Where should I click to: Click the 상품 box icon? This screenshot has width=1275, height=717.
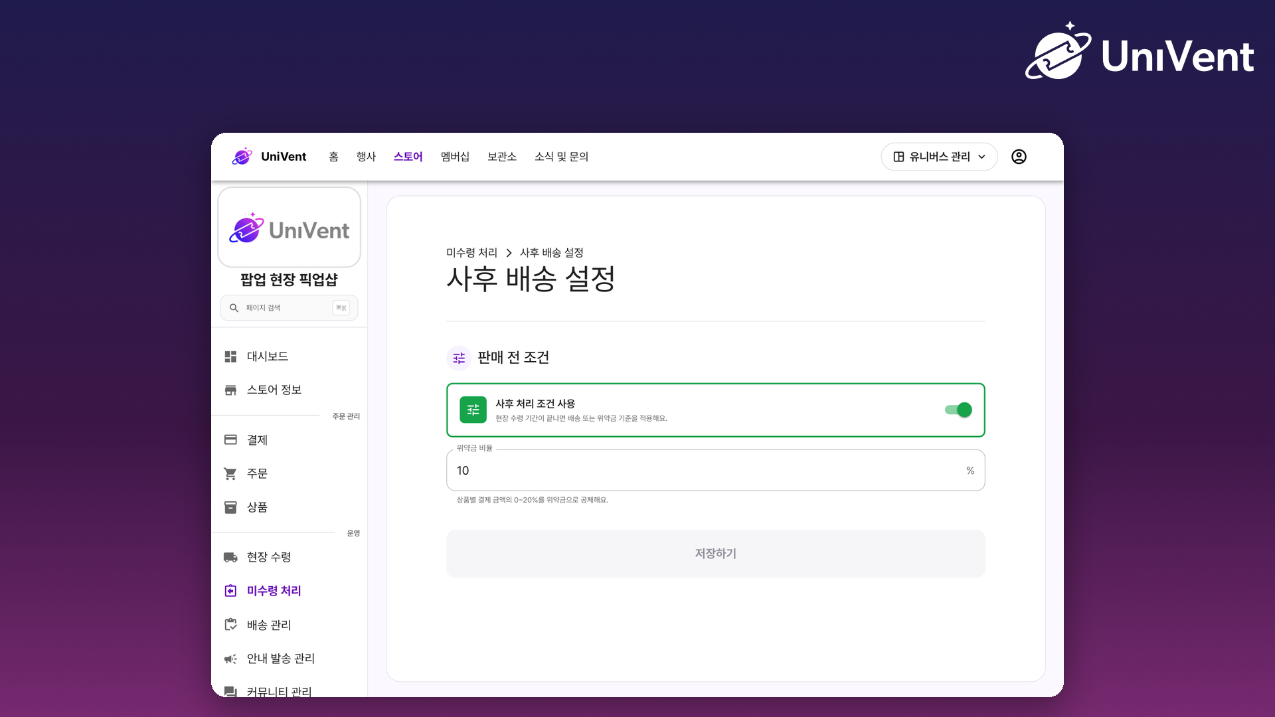[x=230, y=507]
